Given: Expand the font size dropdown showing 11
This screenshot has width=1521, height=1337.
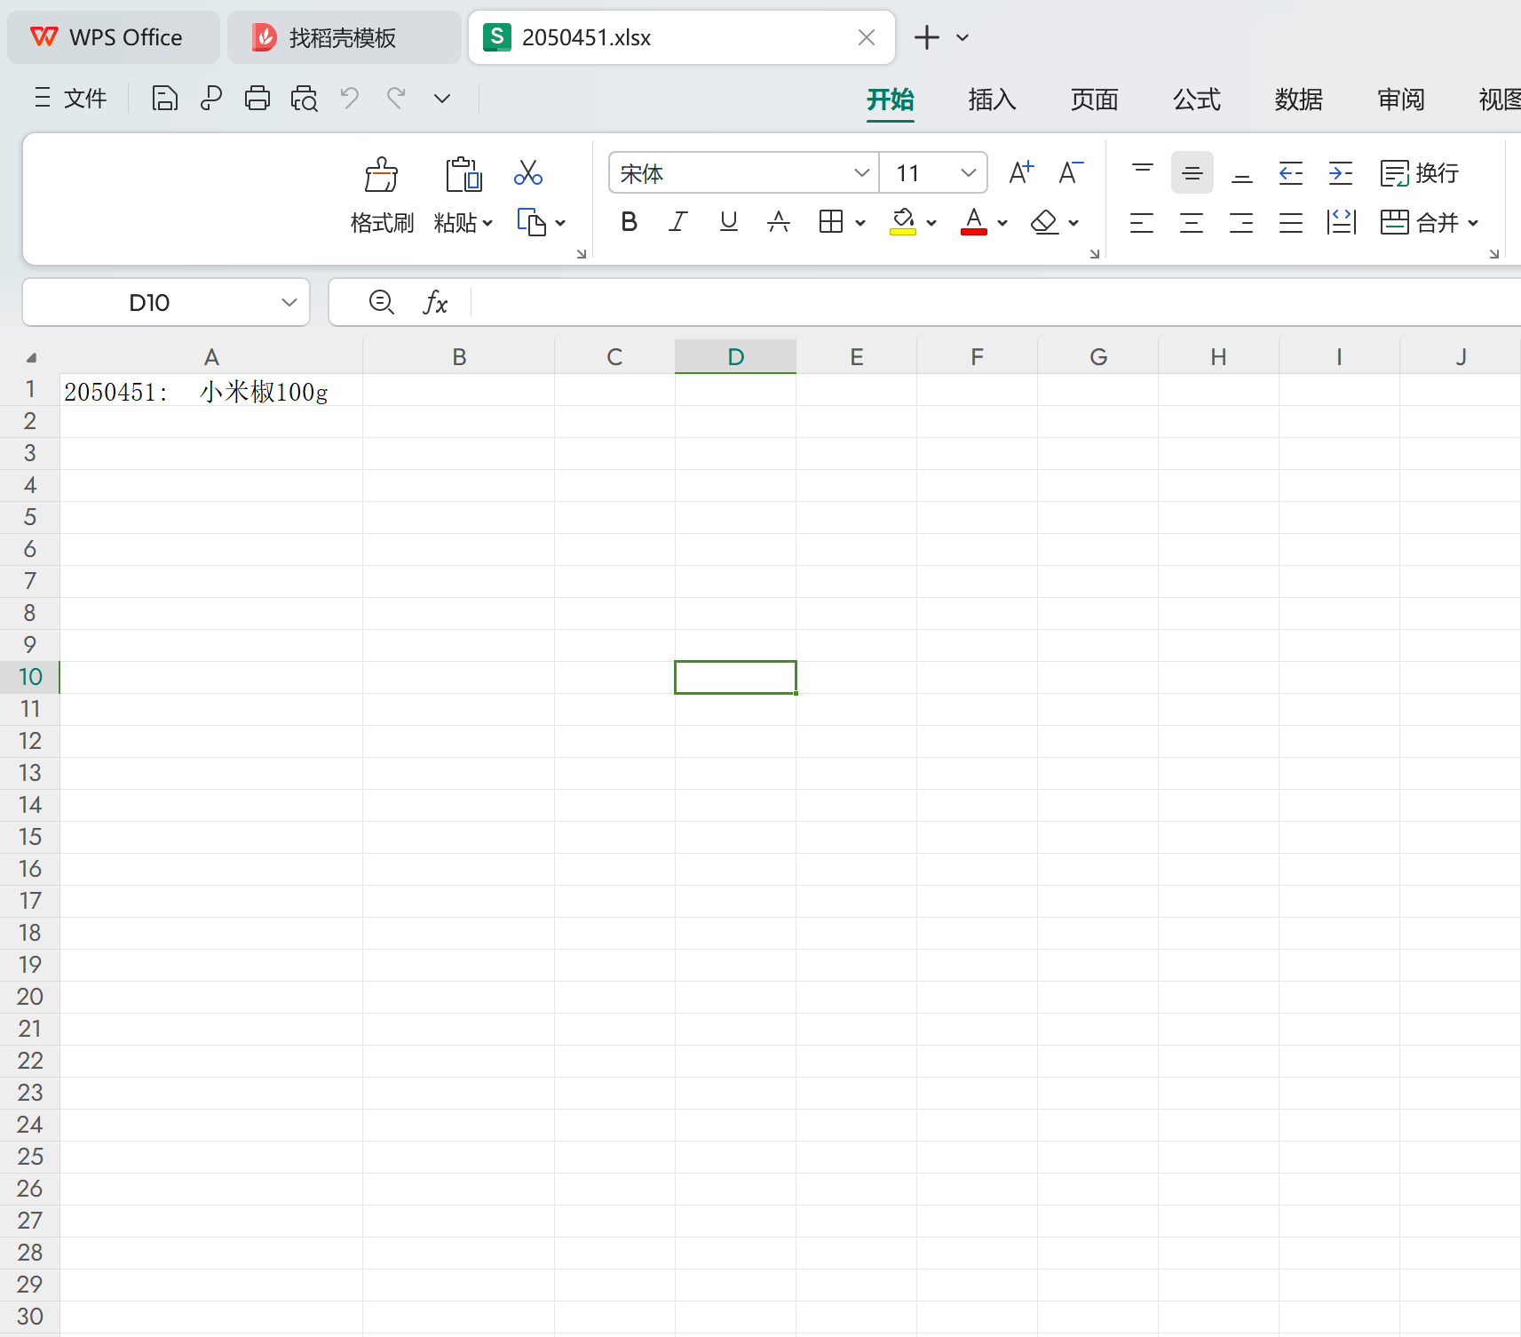Looking at the screenshot, I should pyautogui.click(x=968, y=172).
